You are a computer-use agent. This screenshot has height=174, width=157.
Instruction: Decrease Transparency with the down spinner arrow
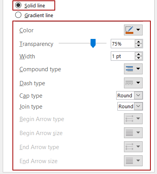tap(138, 46)
